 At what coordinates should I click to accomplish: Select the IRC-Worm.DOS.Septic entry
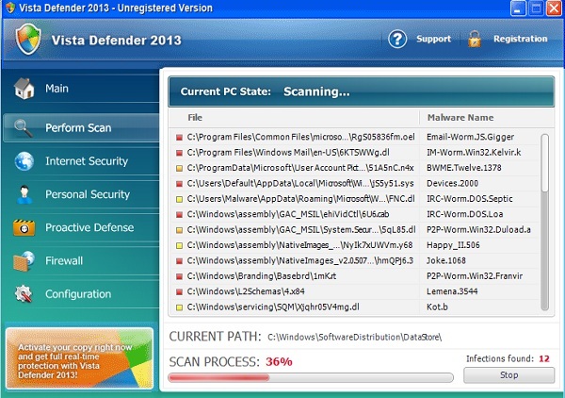tap(470, 199)
